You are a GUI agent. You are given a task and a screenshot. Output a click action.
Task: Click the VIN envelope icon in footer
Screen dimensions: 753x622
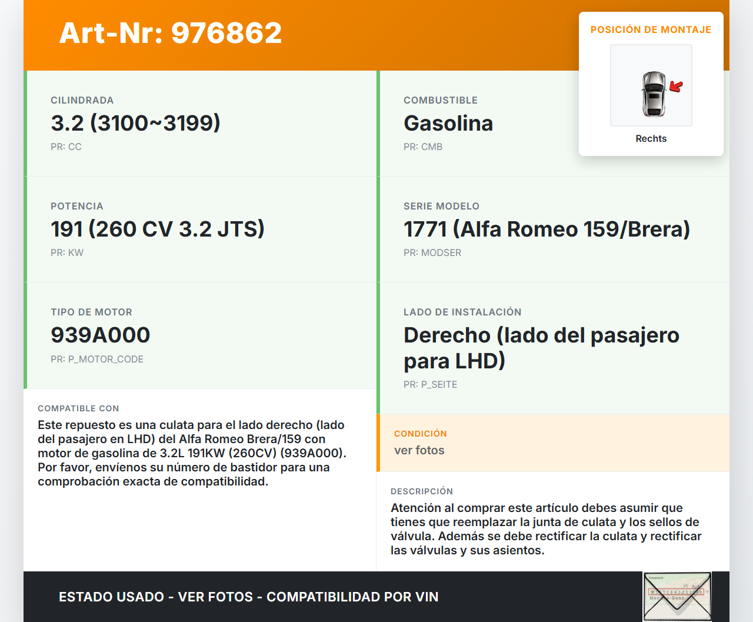tap(677, 596)
